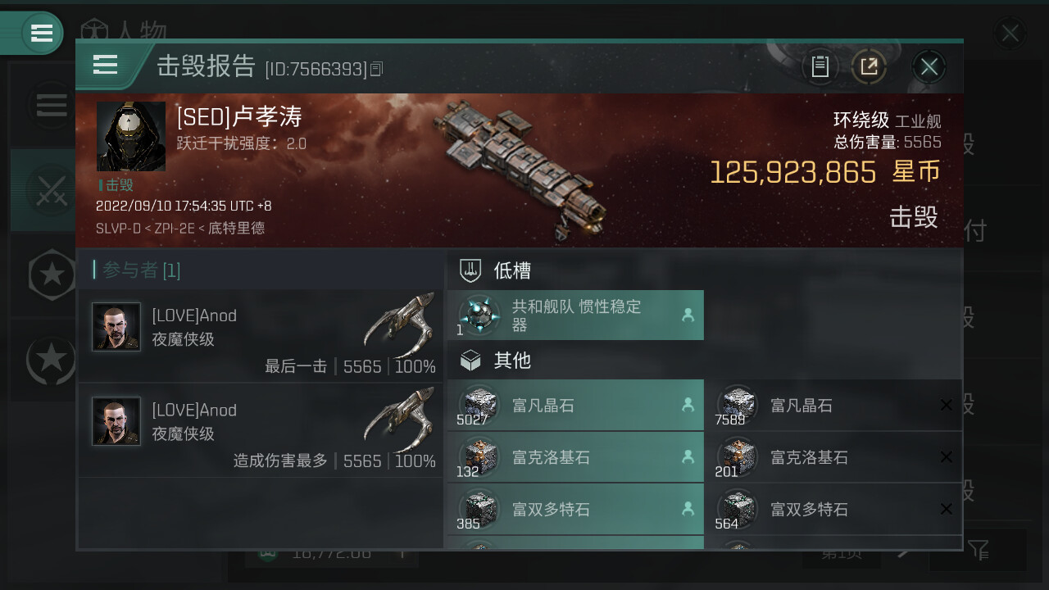Select the 7589 destroyed ore stack
Image resolution: width=1049 pixels, height=590 pixels.
tap(834, 405)
